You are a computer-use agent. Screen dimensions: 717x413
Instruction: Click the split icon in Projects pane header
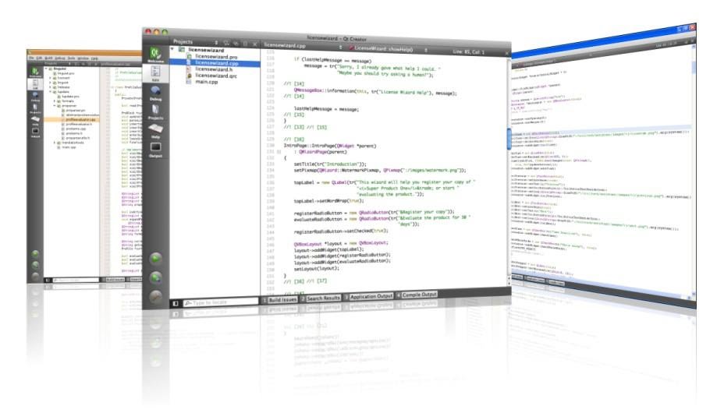tap(245, 44)
